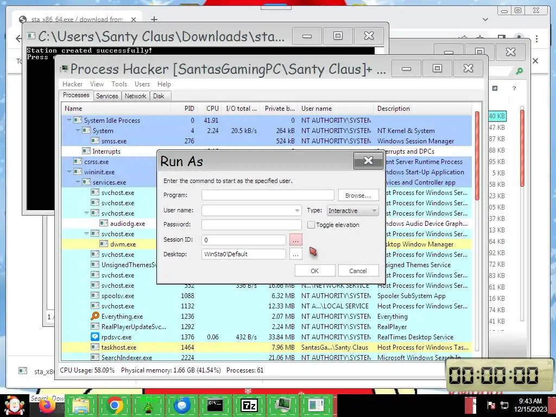Click the console window title bar icon
This screenshot has width=556, height=417.
pos(31,35)
